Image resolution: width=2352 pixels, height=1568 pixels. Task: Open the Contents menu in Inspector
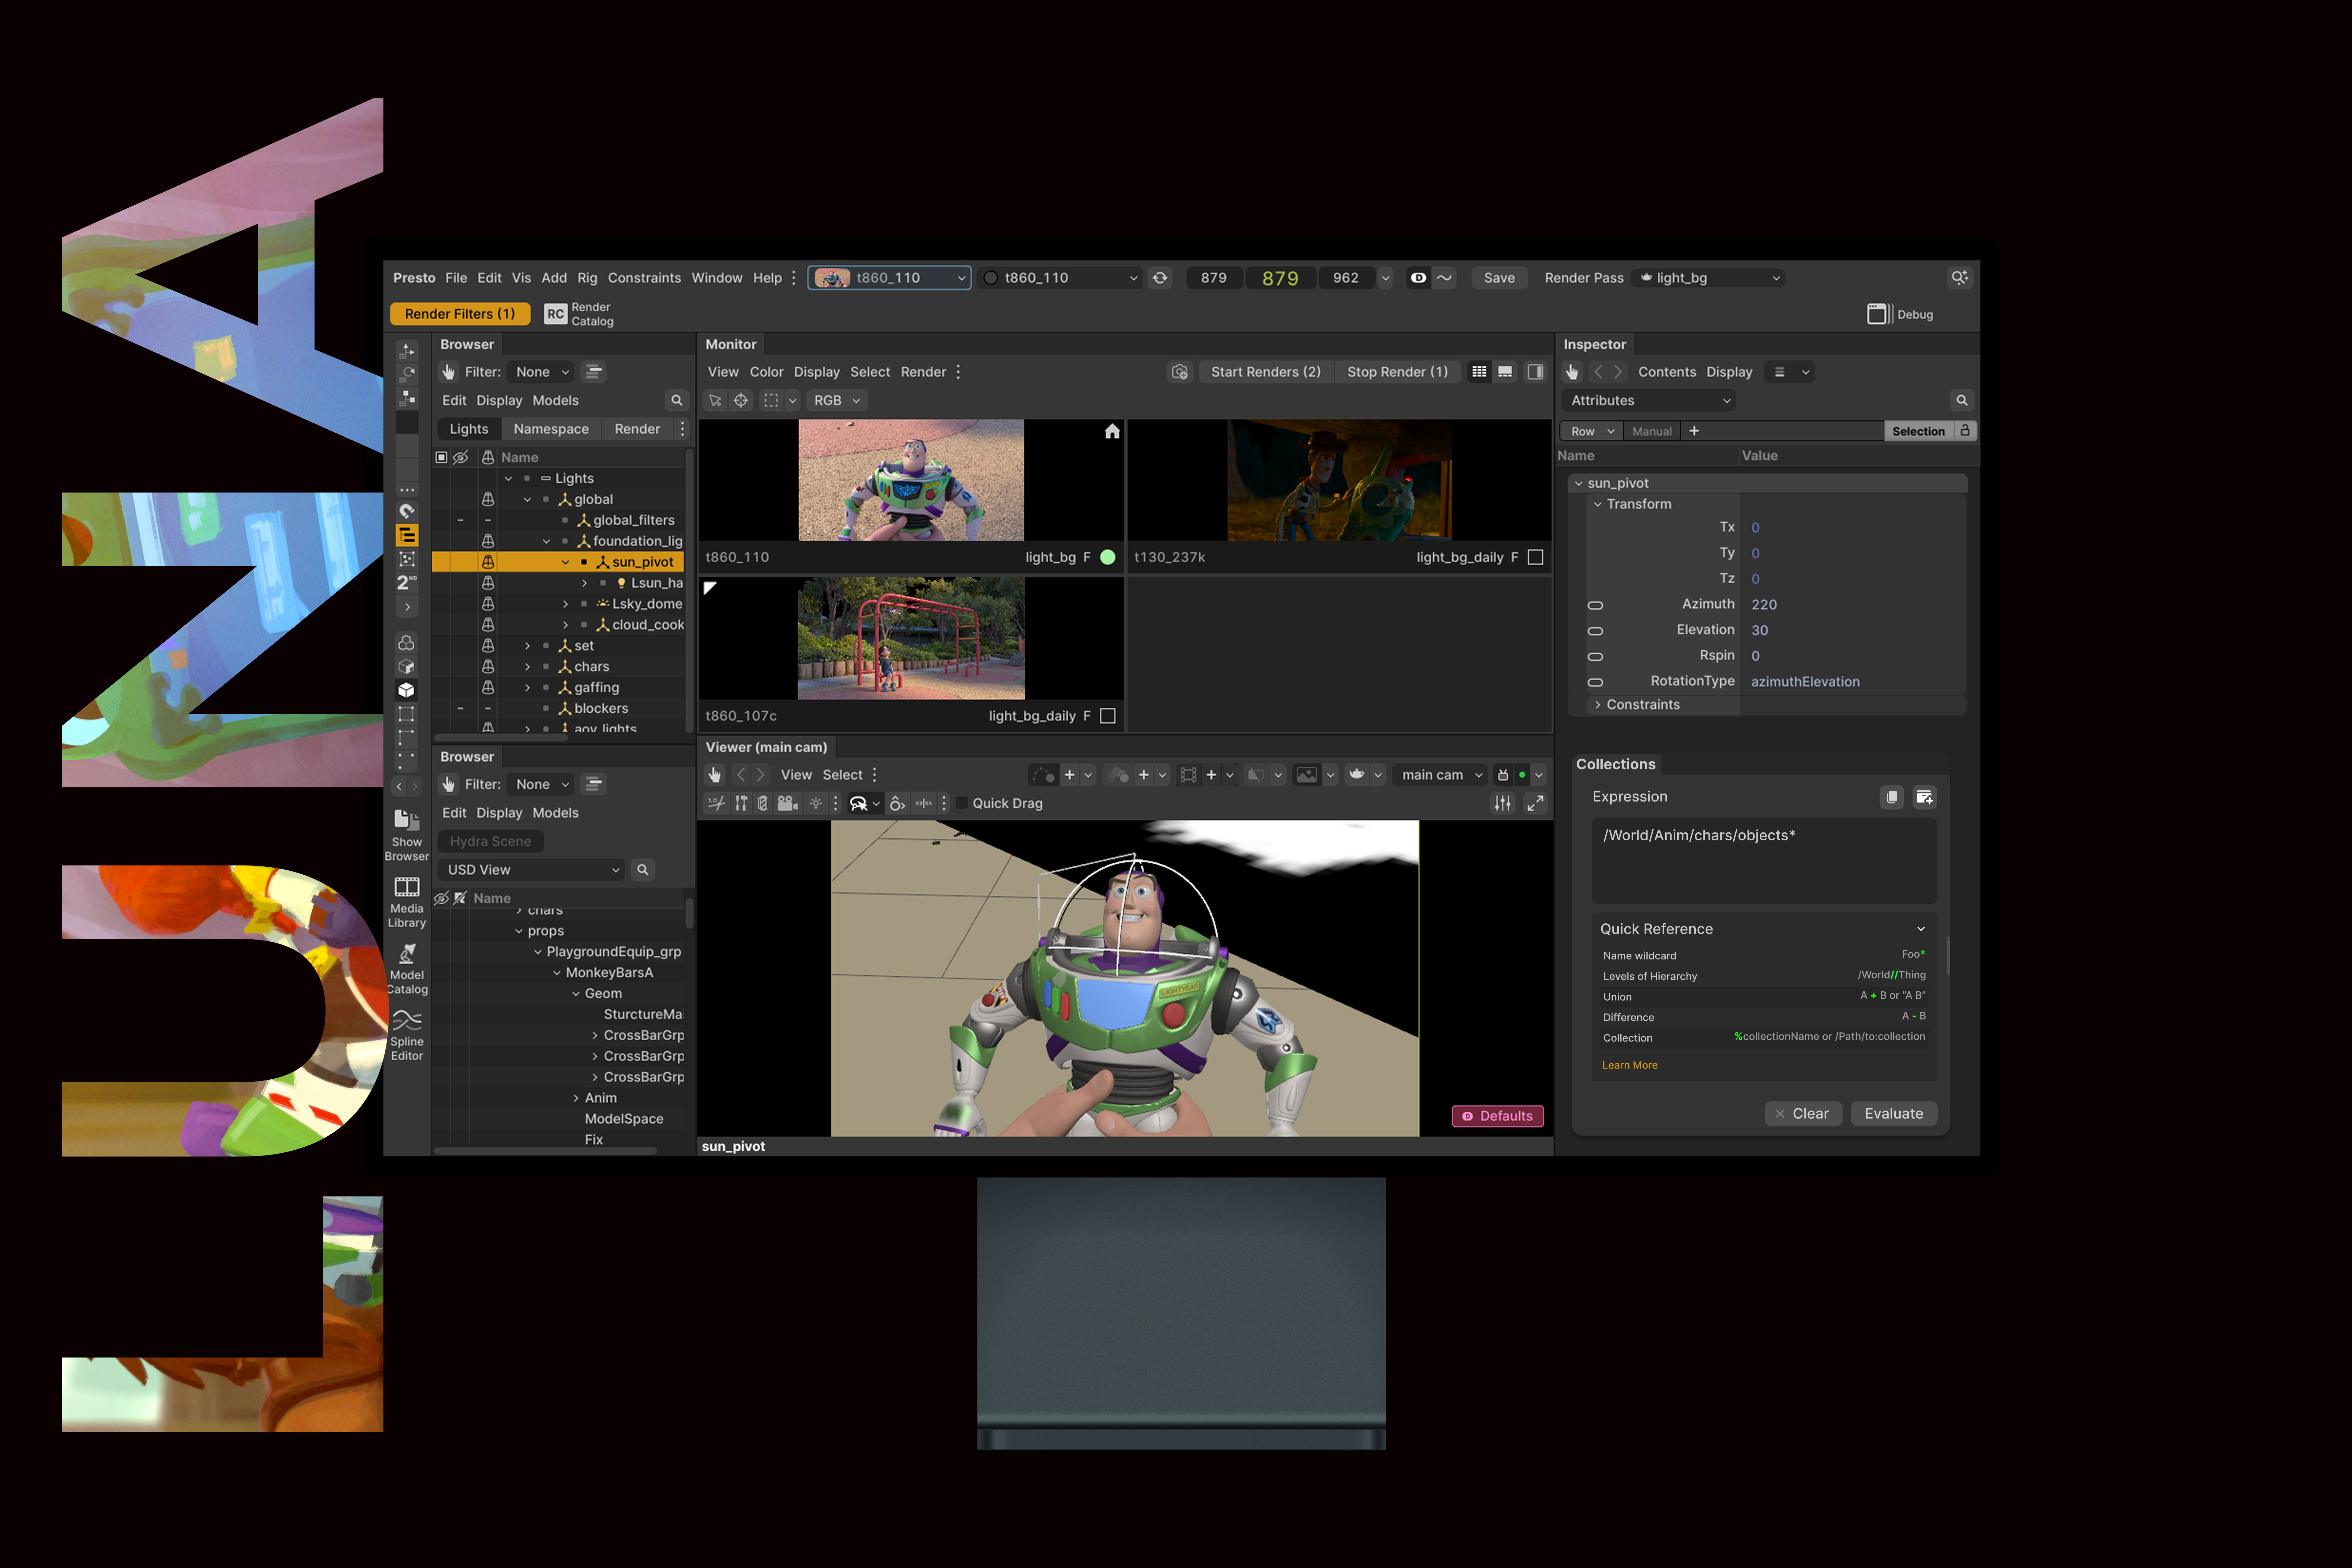click(1667, 372)
